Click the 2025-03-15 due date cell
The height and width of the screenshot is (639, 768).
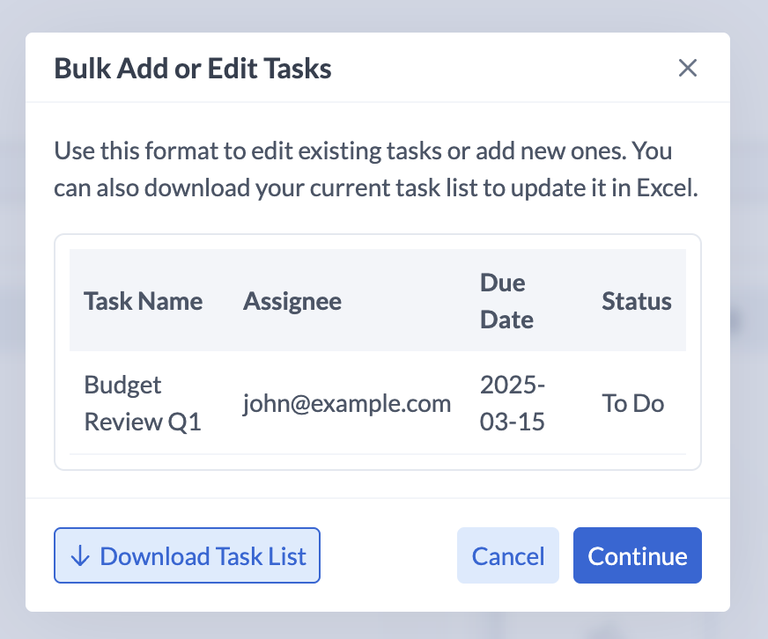[x=513, y=403]
